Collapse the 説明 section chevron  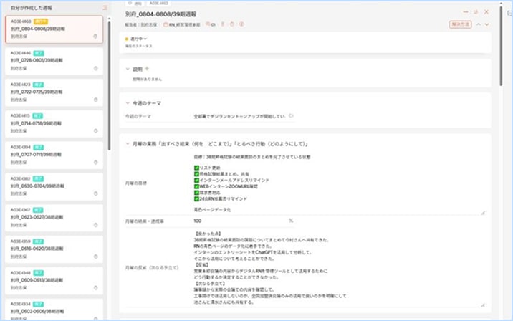tap(128, 70)
